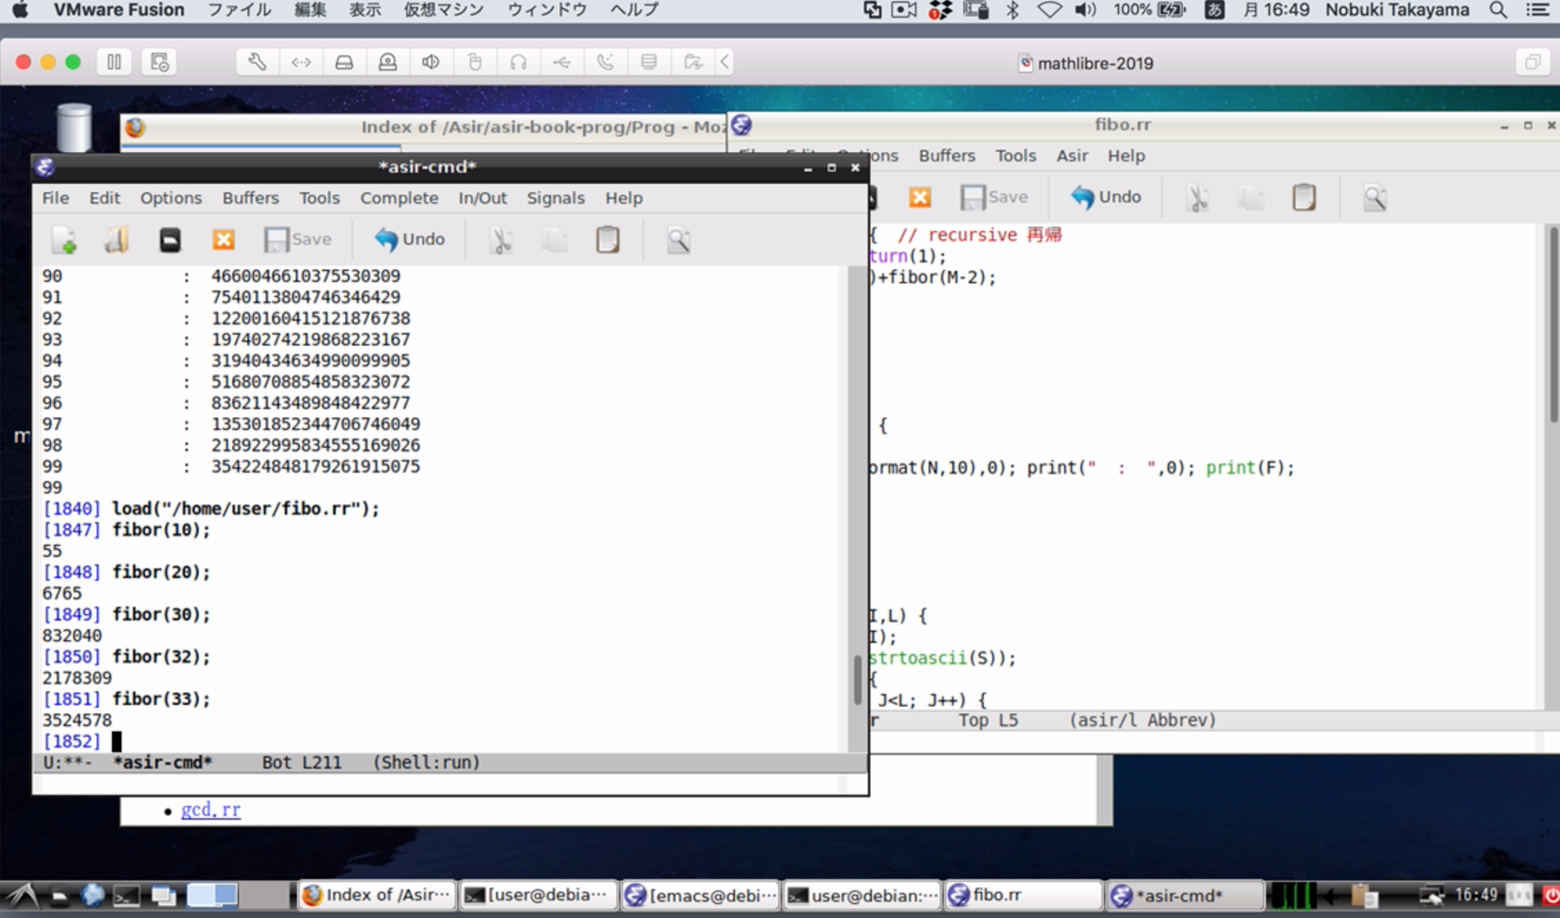
Task: Click orange Kill Buffer X icon in asir-cmd
Action: [223, 240]
